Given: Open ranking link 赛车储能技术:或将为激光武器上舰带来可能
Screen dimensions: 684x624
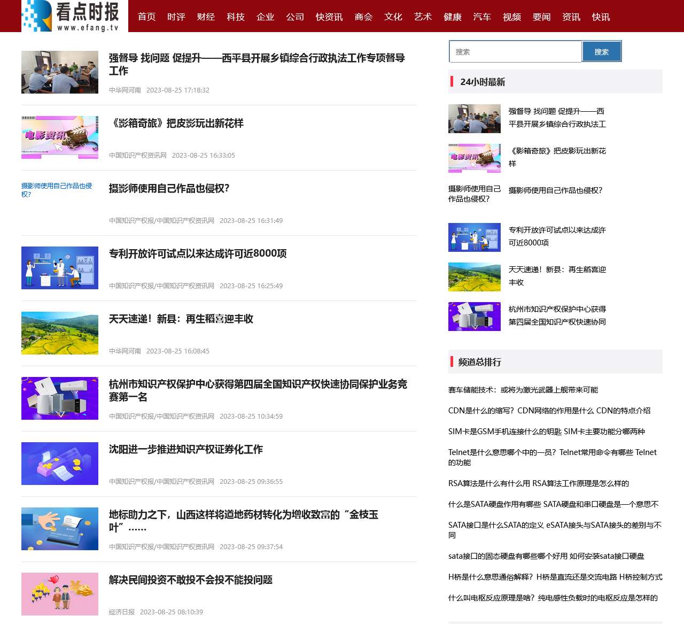Looking at the screenshot, I should tap(523, 390).
